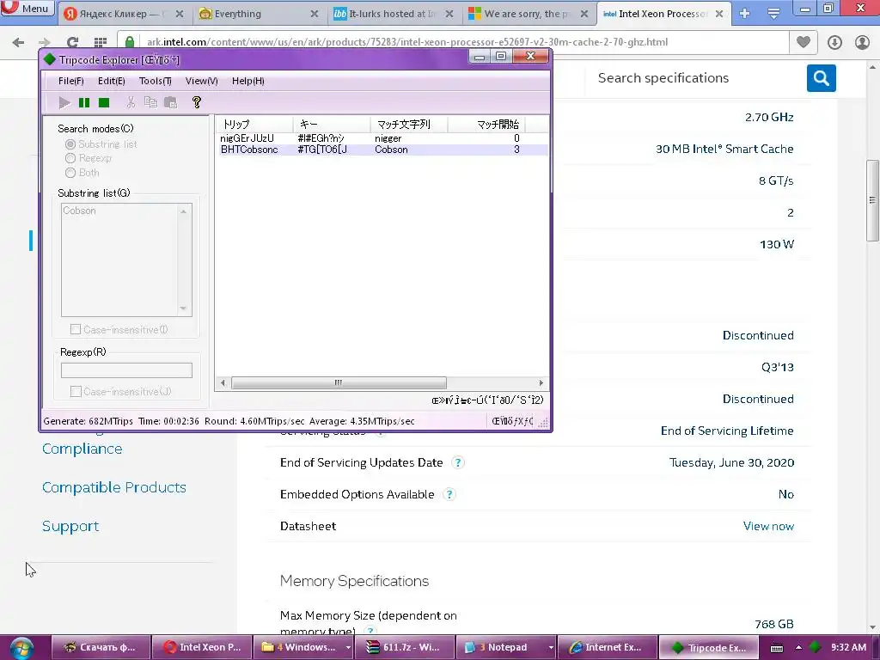Open a new browser tab with plus
The width and height of the screenshot is (880, 660).
pyautogui.click(x=745, y=14)
